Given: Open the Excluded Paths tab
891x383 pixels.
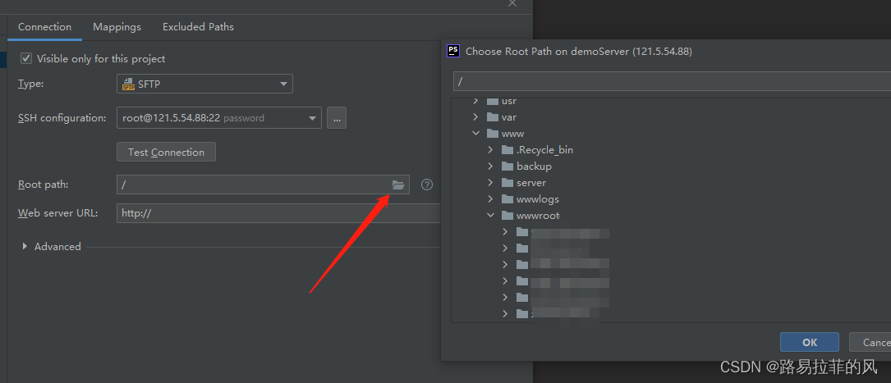Looking at the screenshot, I should tap(198, 27).
